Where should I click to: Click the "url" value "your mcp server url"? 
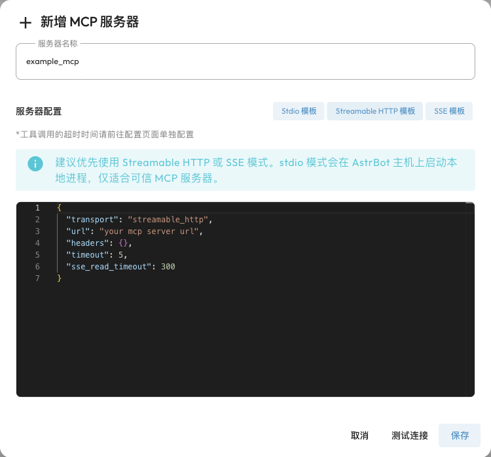(149, 231)
